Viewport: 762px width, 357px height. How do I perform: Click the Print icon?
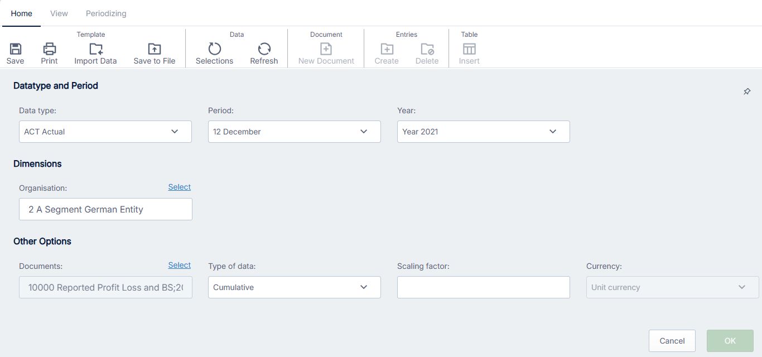tap(49, 49)
